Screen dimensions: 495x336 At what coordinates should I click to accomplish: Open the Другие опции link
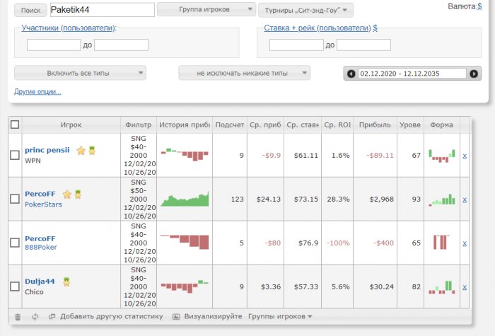37,92
